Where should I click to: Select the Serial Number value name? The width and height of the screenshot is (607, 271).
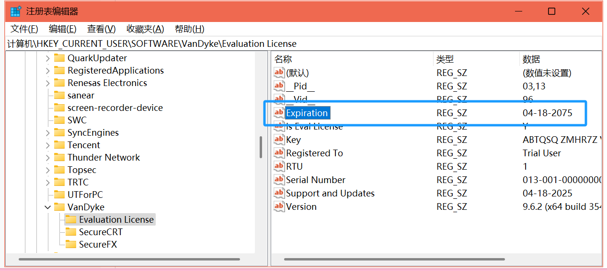[316, 180]
